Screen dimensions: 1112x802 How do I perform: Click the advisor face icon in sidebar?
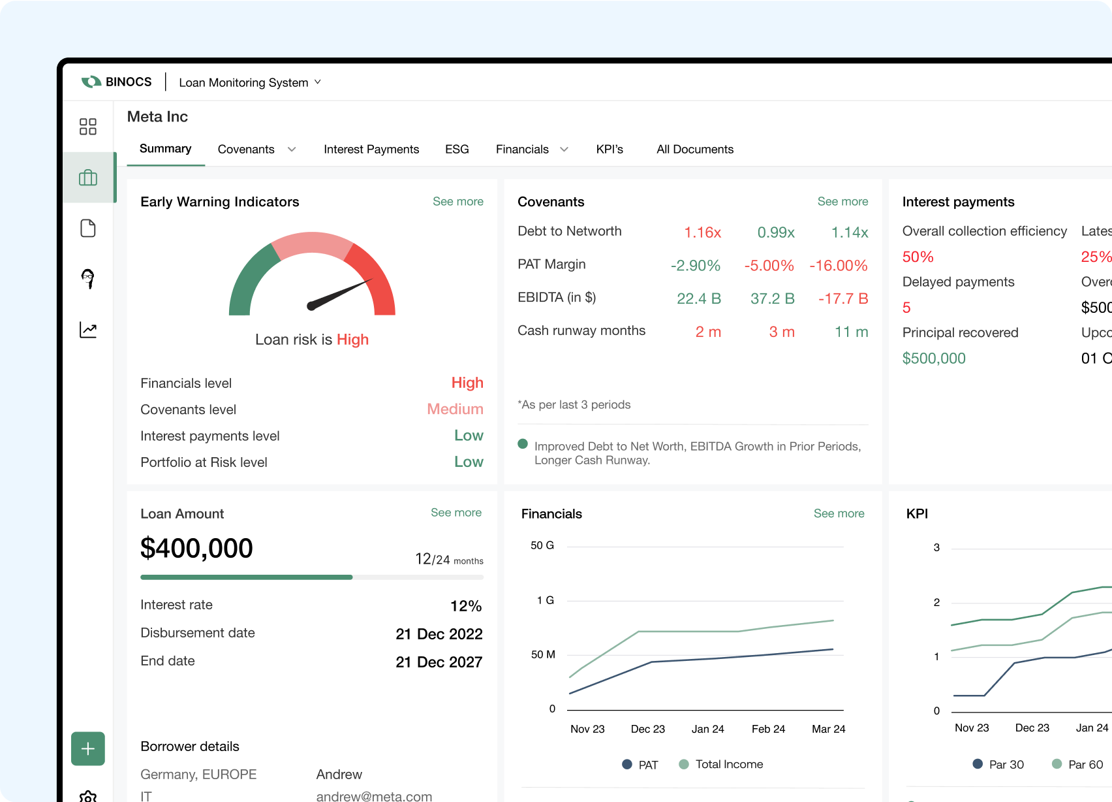tap(88, 279)
